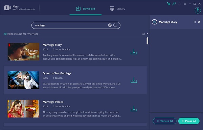The height and width of the screenshot is (130, 203).
Task: Click the Marriage Story description text
Action: point(82,57)
